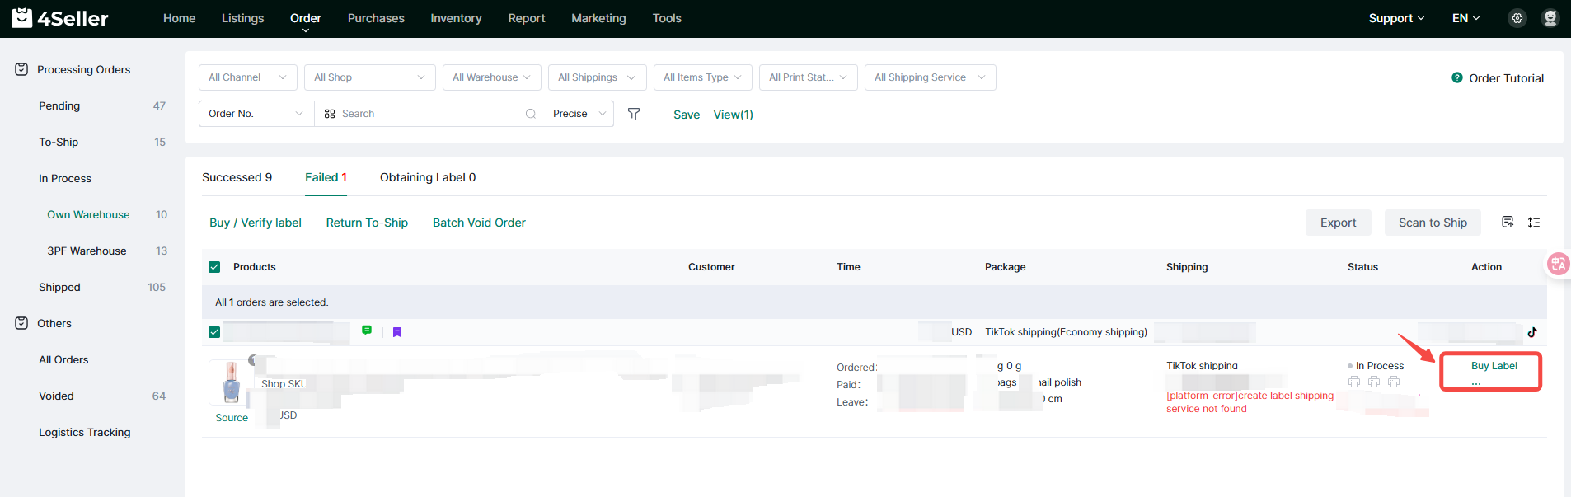Viewport: 1571px width, 497px height.
Task: Click the Order Tutorial help icon
Action: tap(1456, 77)
